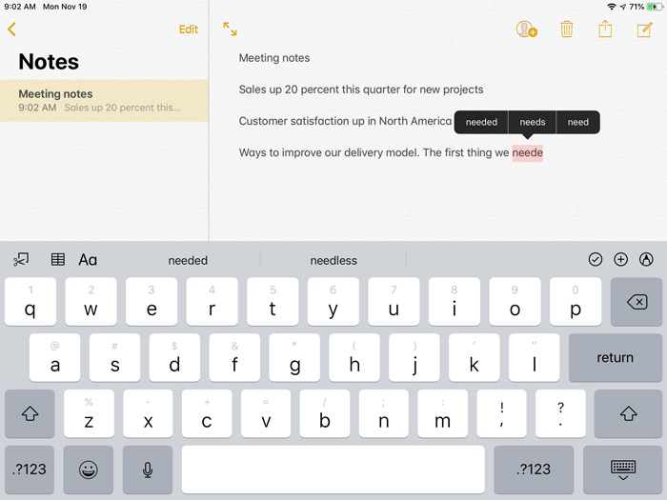Insert a table from keyboard toolbar

58,259
